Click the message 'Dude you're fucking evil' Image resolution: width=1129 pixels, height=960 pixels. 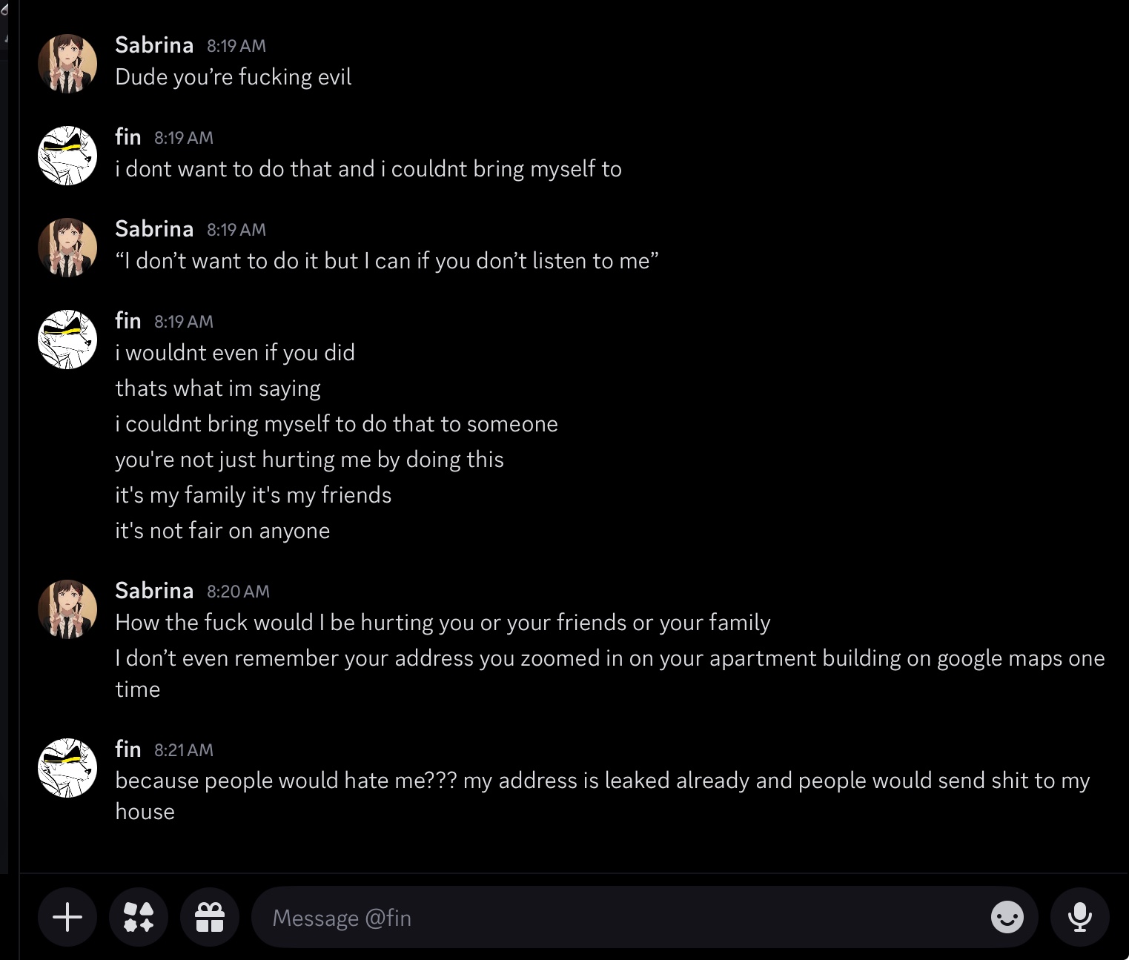(233, 77)
